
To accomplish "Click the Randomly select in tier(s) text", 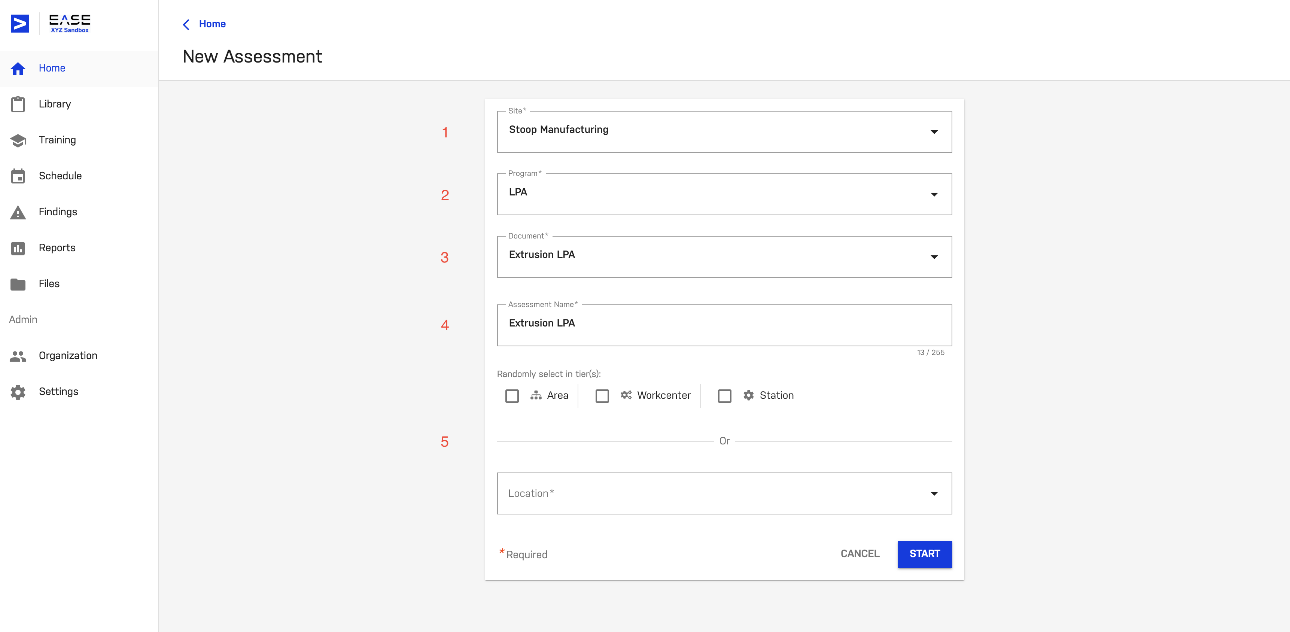I will [x=549, y=374].
